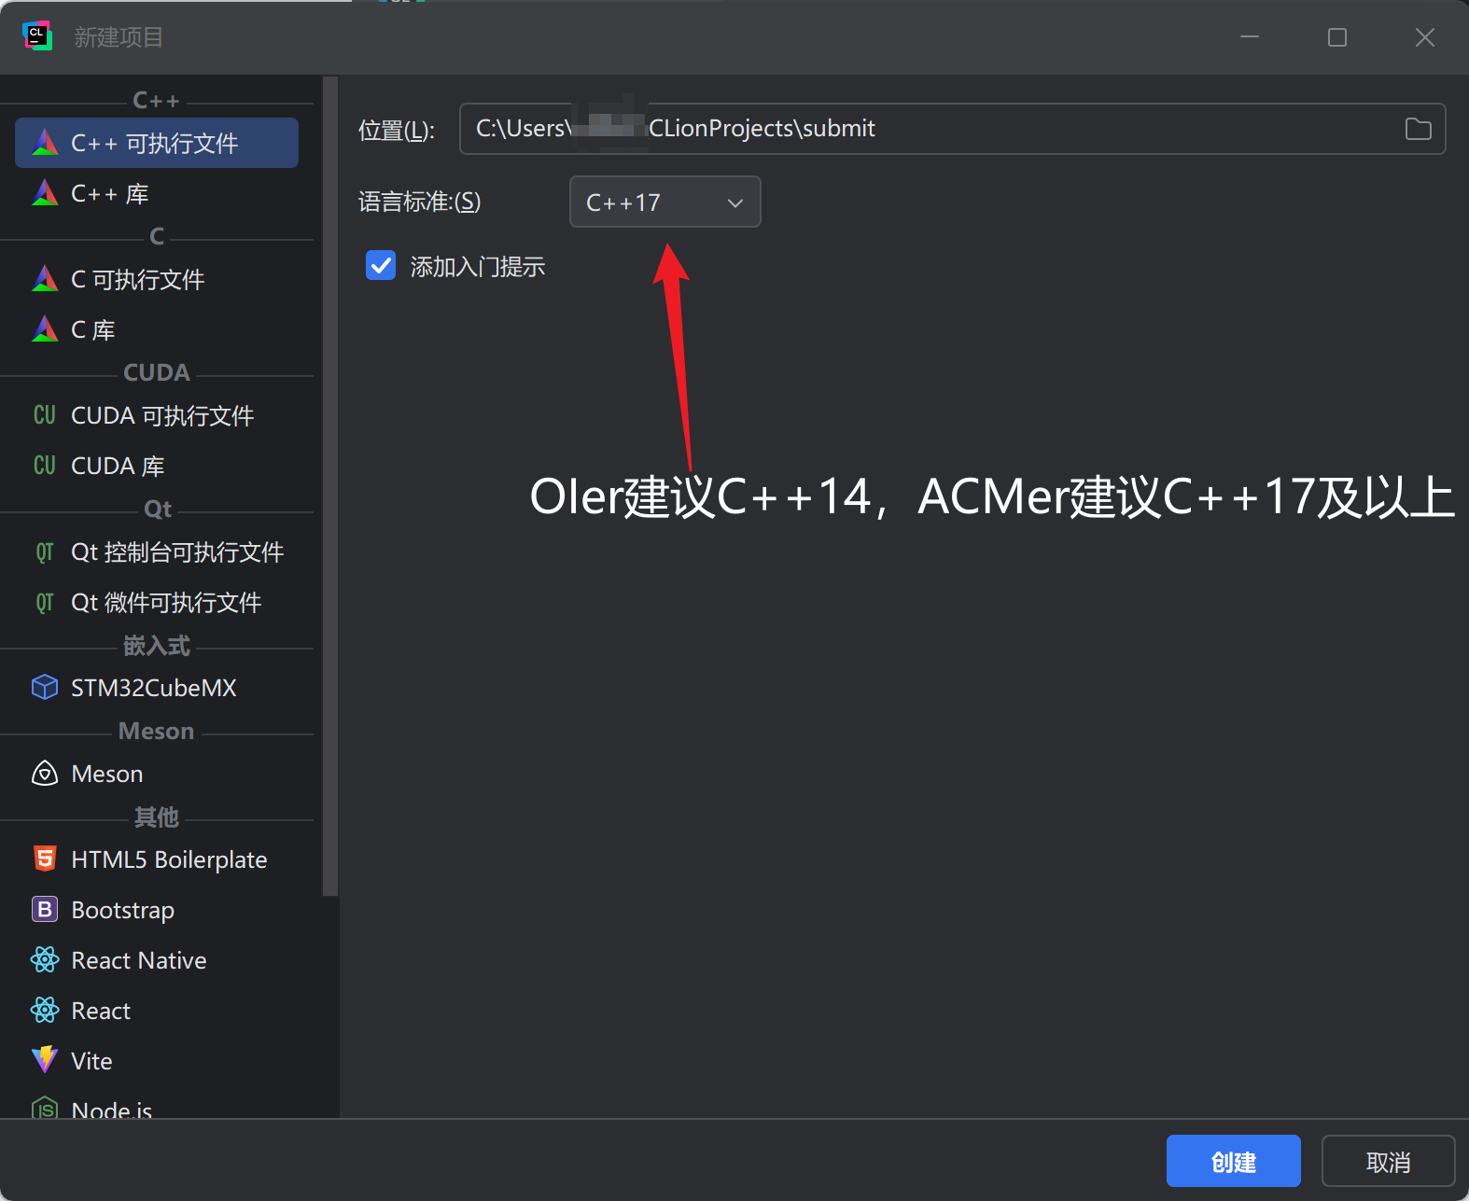Select Qt 控制台可执行文件 icon

[x=45, y=552]
